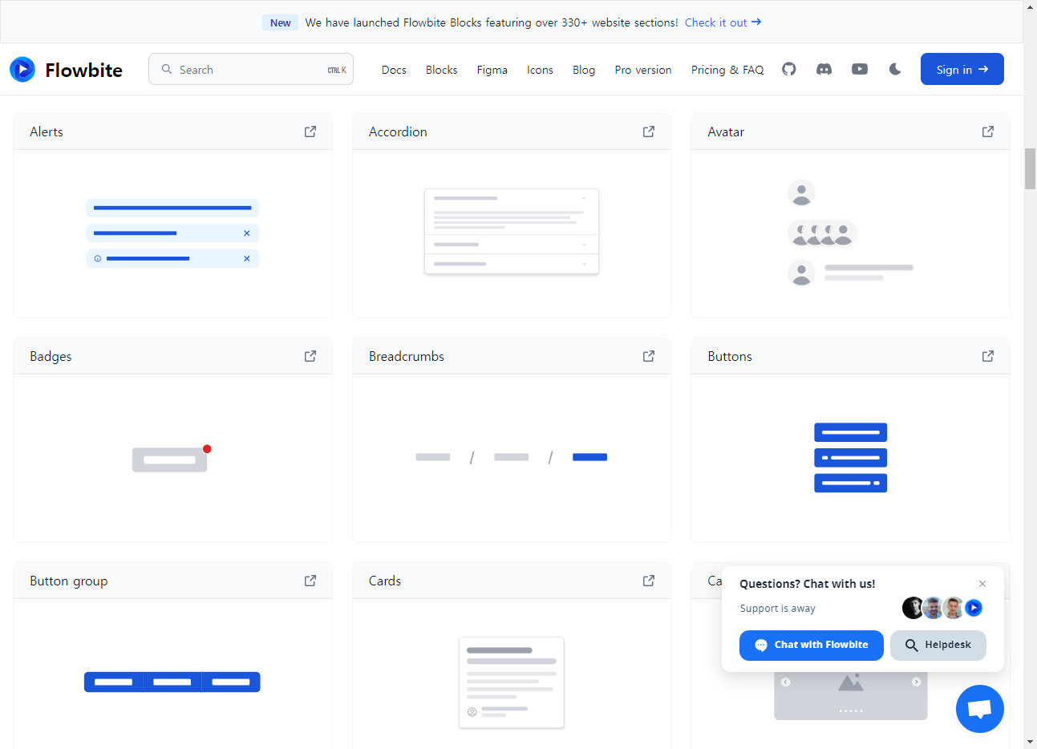
Task: Open the GitHub repository icon
Action: tap(789, 70)
